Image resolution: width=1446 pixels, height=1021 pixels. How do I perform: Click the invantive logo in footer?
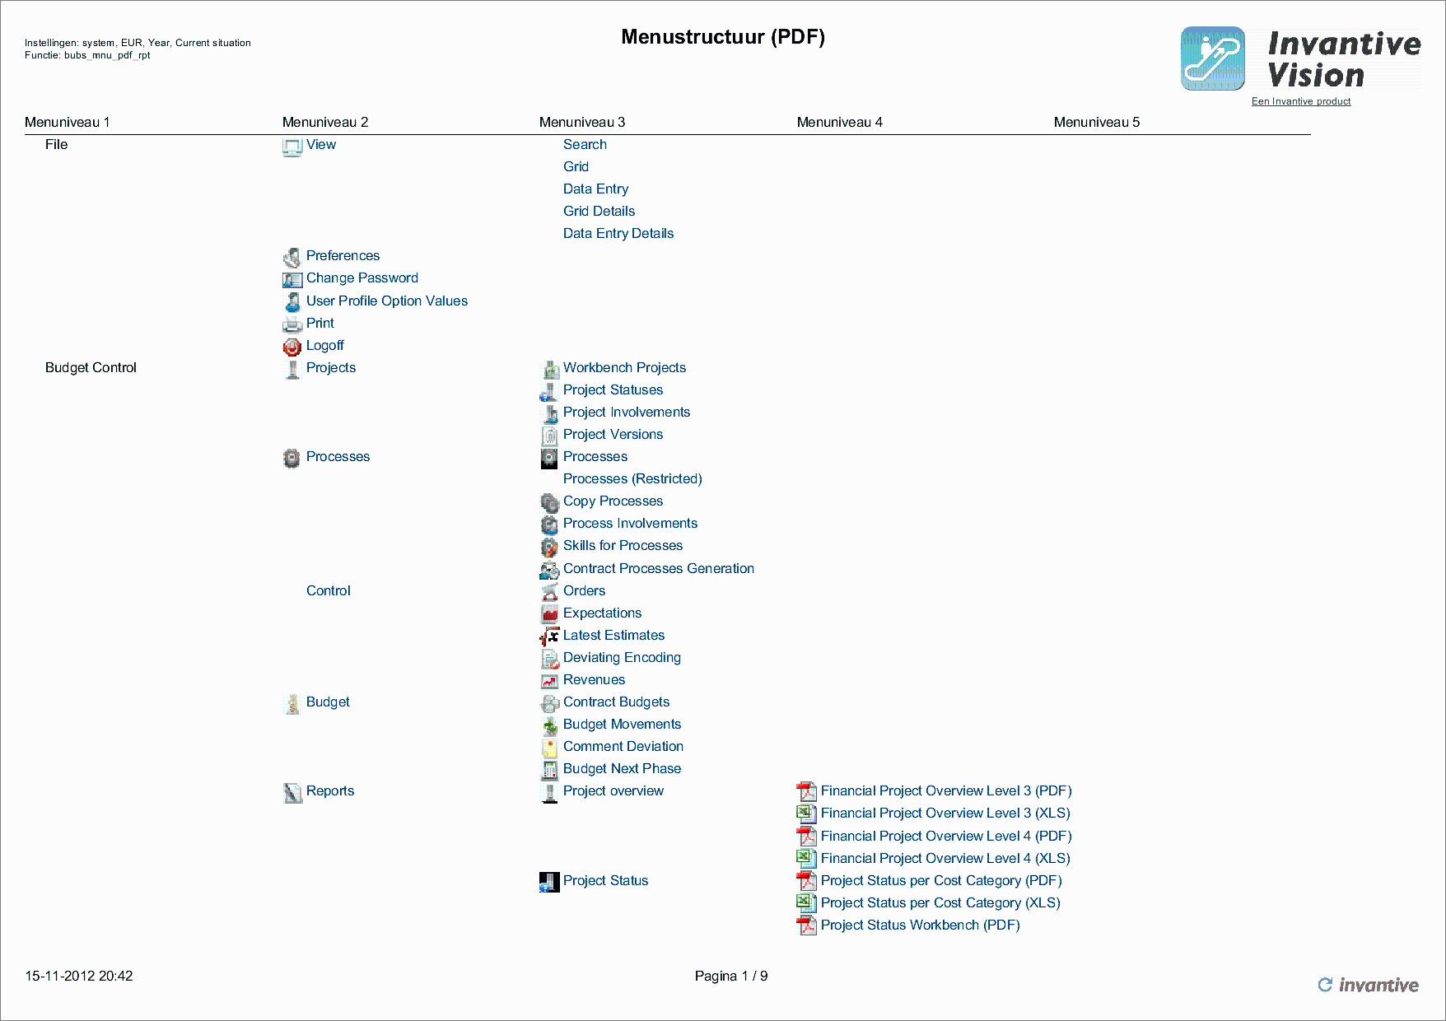click(x=1369, y=985)
